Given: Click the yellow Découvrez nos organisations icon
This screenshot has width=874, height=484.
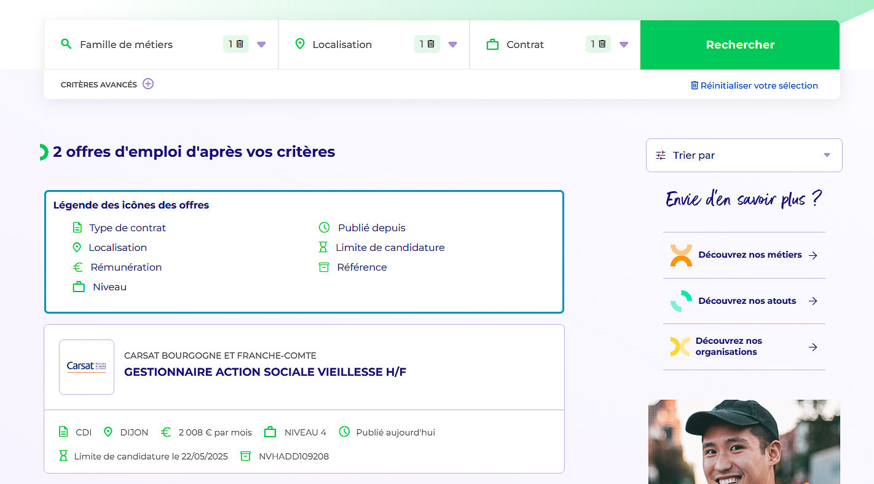Looking at the screenshot, I should point(680,347).
